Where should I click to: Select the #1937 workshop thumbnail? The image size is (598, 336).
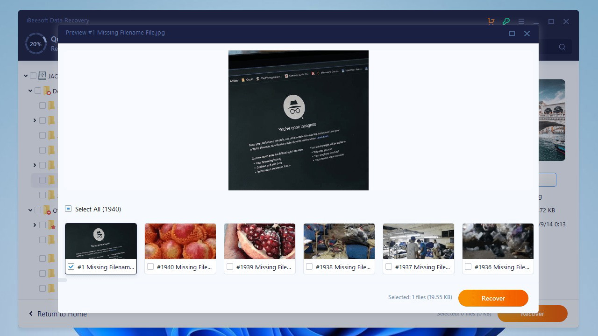click(419, 241)
